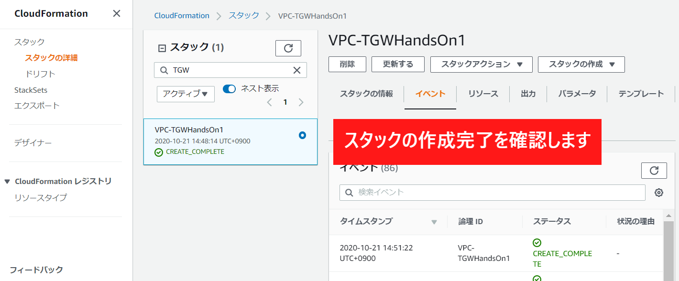Screen dimensions: 679x281
Task: Clear the TGW search filter
Action: [296, 70]
